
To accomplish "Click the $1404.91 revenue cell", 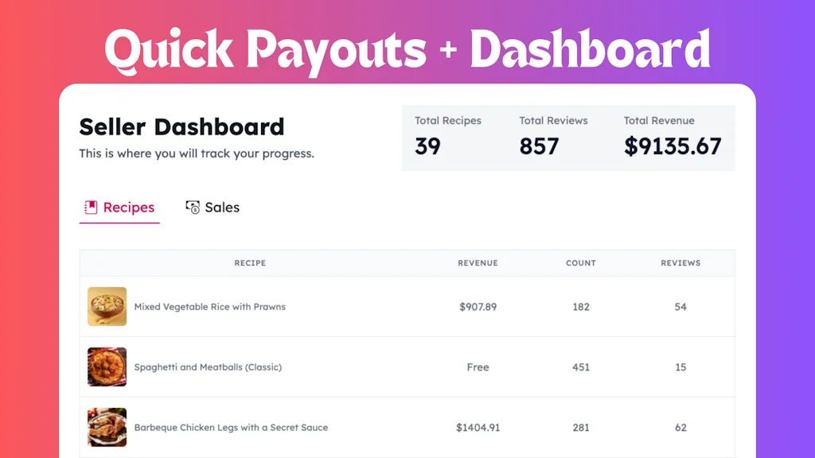I will click(x=478, y=428).
